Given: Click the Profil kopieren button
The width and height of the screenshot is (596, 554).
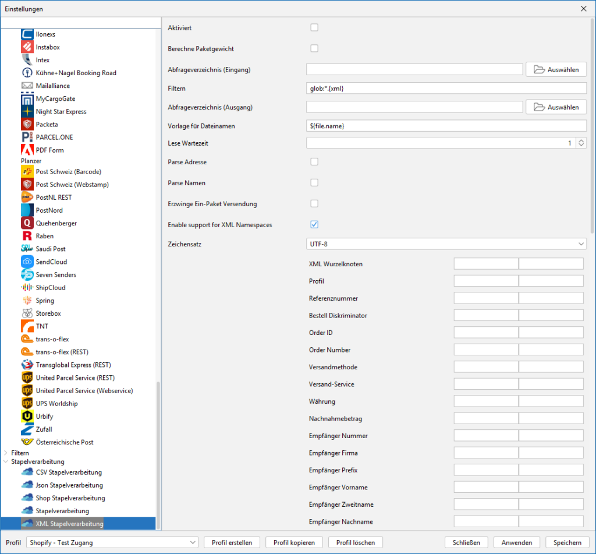Looking at the screenshot, I should (294, 542).
